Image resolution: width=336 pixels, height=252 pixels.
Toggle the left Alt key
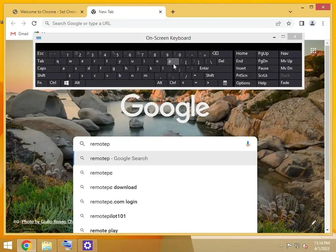click(x=79, y=83)
